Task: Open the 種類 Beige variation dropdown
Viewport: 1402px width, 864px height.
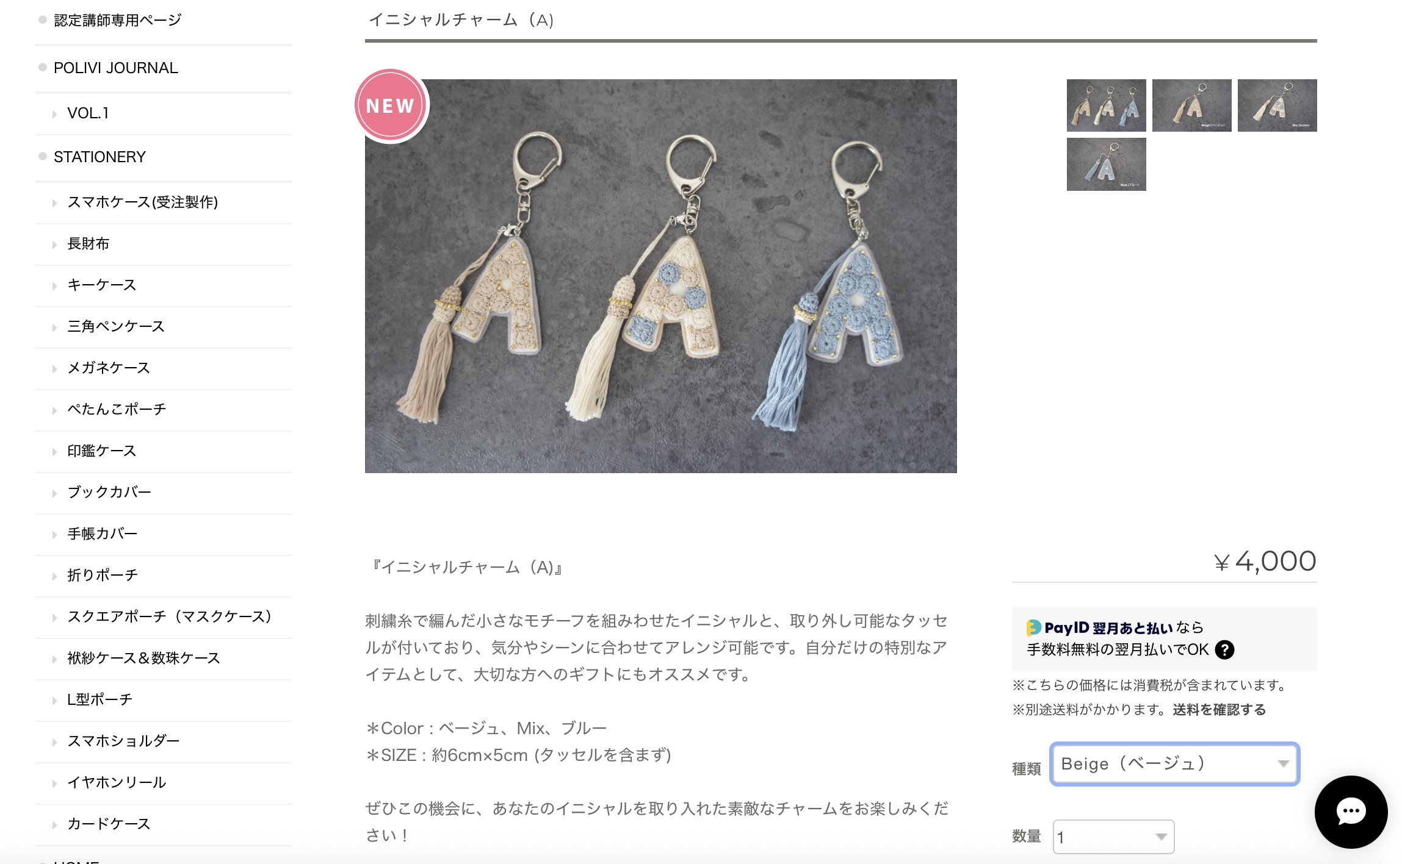Action: click(1174, 764)
